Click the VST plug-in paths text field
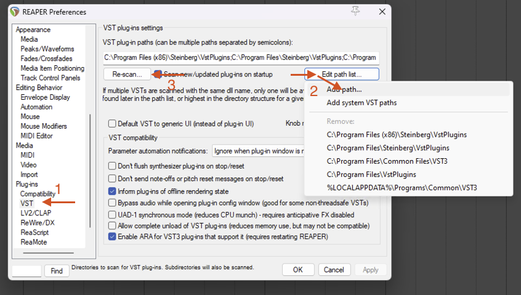 [240, 57]
